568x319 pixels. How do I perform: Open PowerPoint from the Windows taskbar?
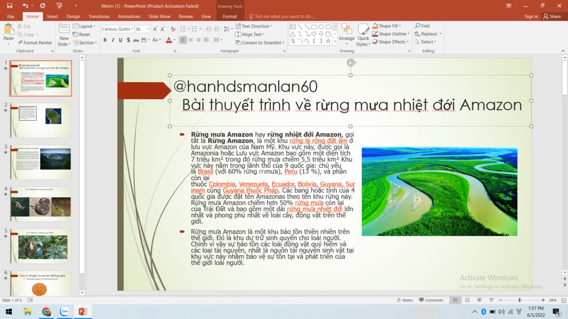(83, 312)
